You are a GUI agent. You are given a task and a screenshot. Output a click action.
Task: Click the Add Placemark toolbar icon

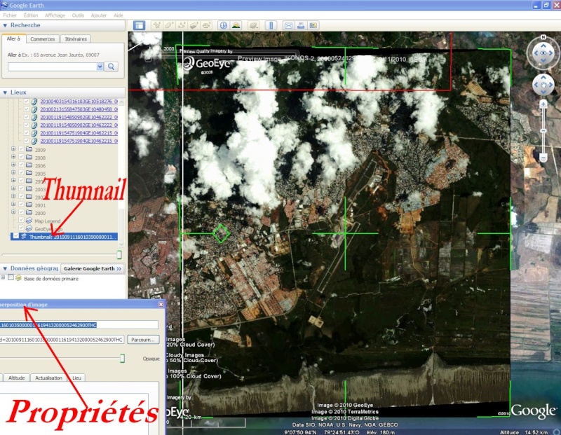click(156, 25)
